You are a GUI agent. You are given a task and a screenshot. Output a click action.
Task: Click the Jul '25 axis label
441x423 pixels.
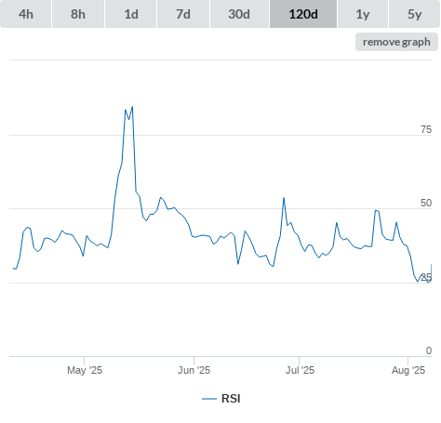(x=300, y=370)
